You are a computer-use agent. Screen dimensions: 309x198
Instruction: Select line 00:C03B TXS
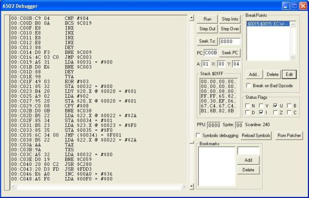click(x=43, y=150)
